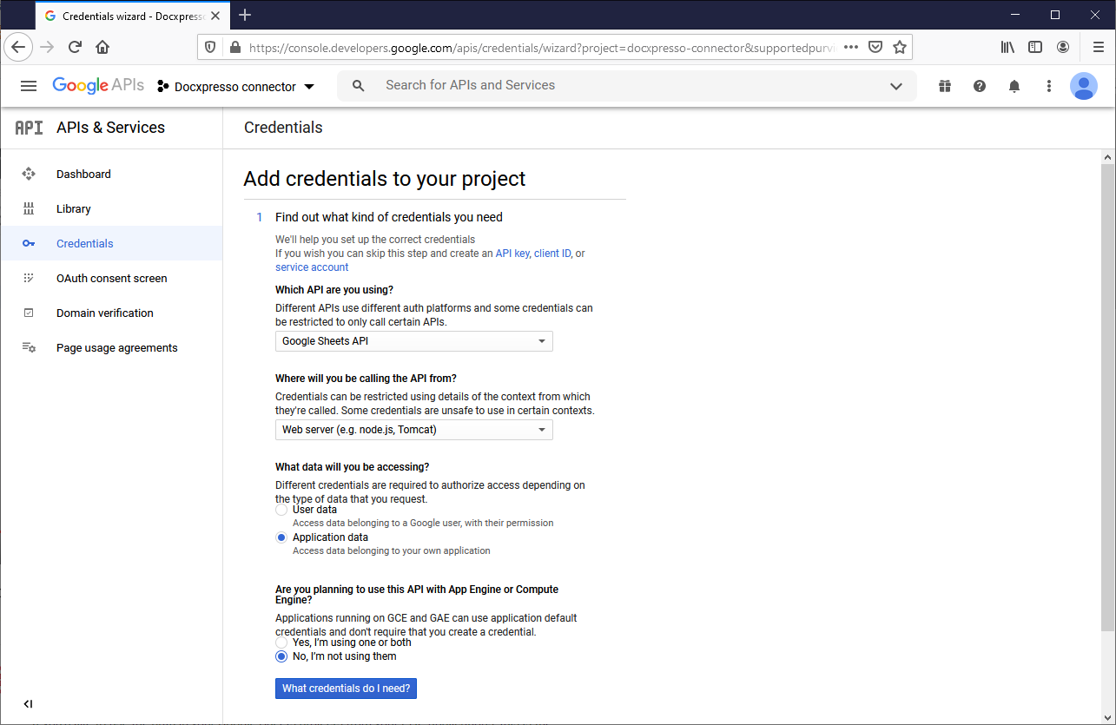Click the Google APIs logo

point(98,85)
